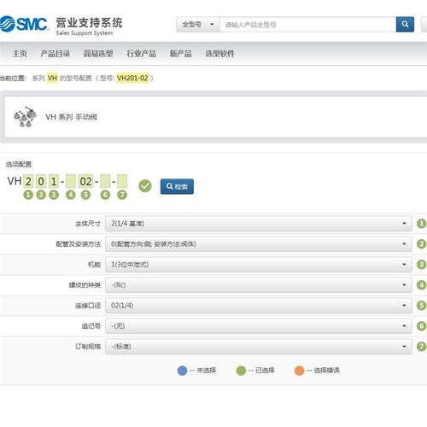Click the 主体尺寸 label text
The height and width of the screenshot is (427, 427).
(x=88, y=224)
